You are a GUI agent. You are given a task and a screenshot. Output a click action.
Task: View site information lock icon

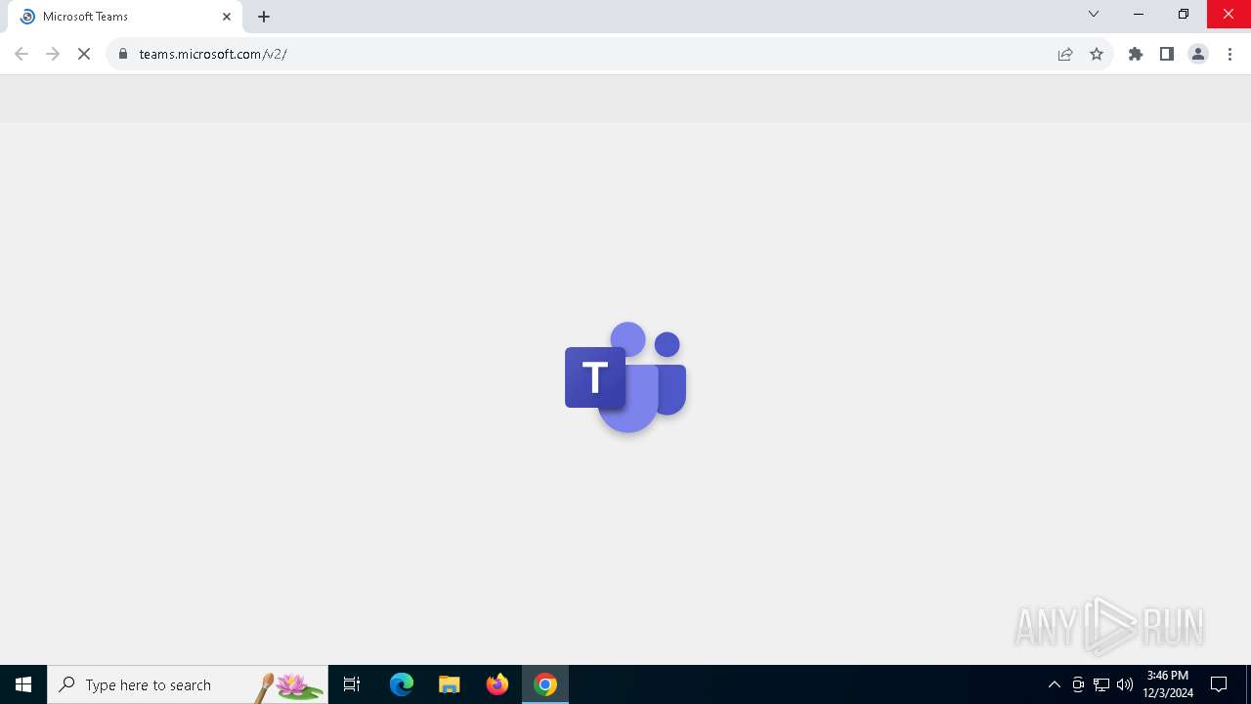(x=123, y=54)
